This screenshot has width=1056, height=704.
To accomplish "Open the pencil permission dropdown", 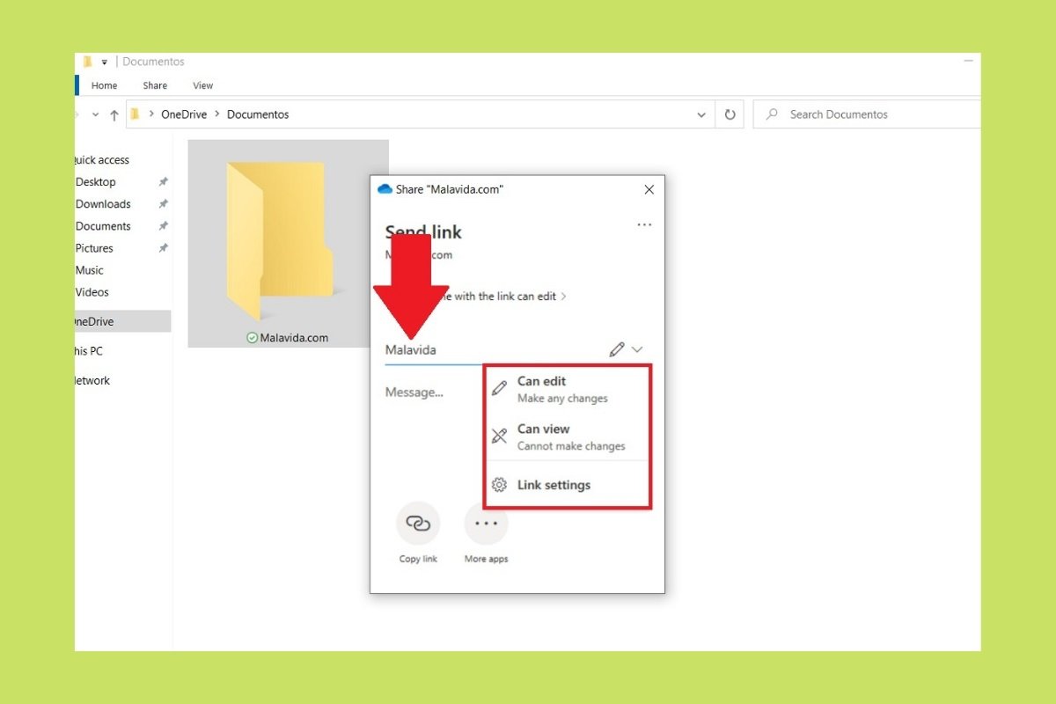I will (626, 350).
